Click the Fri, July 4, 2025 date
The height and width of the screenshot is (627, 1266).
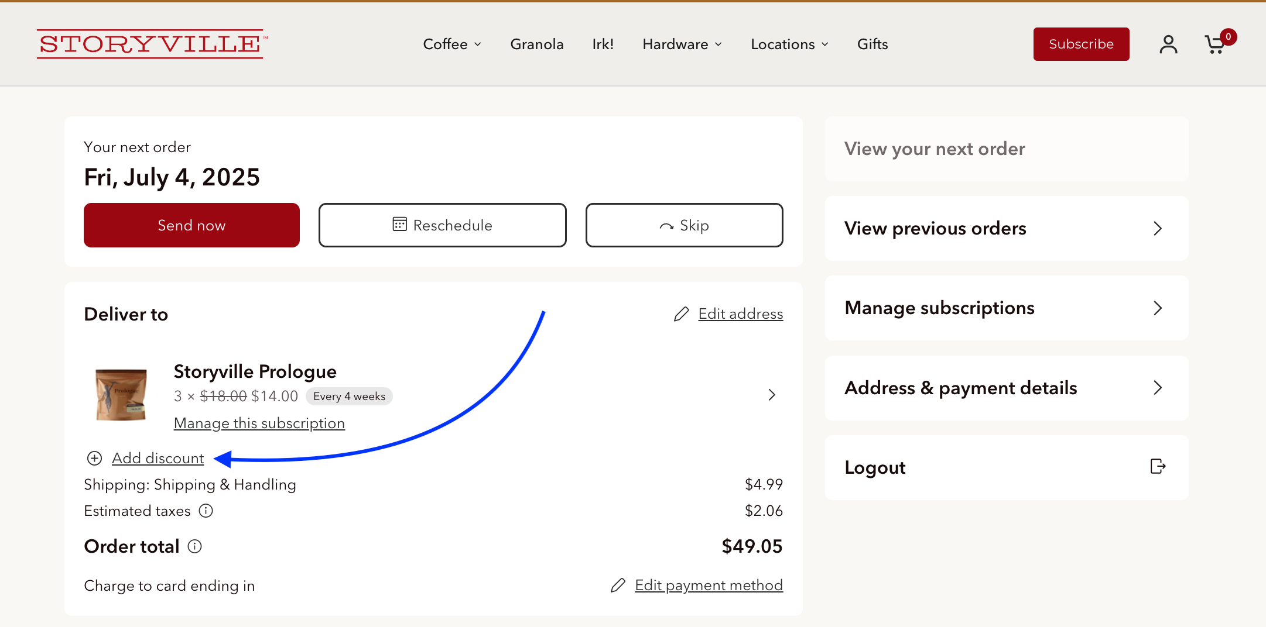pos(172,177)
